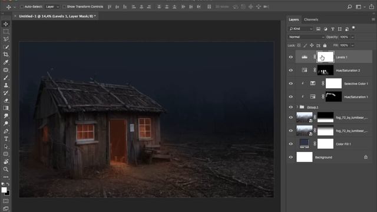Select the Untitled-1 document tab

[x=57, y=16]
